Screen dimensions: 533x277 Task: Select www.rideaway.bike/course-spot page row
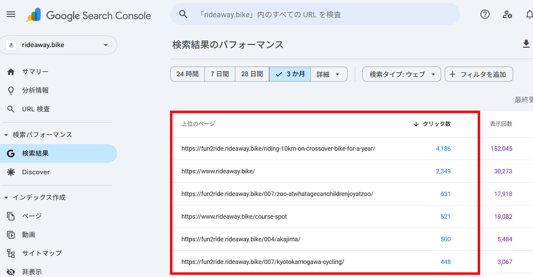coord(351,216)
